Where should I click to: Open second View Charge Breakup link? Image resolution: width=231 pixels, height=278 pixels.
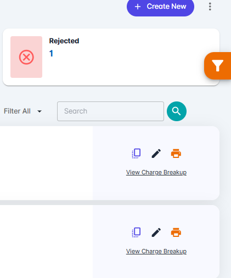pos(156,251)
